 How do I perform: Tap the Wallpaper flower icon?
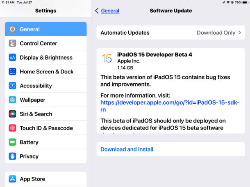(x=12, y=100)
